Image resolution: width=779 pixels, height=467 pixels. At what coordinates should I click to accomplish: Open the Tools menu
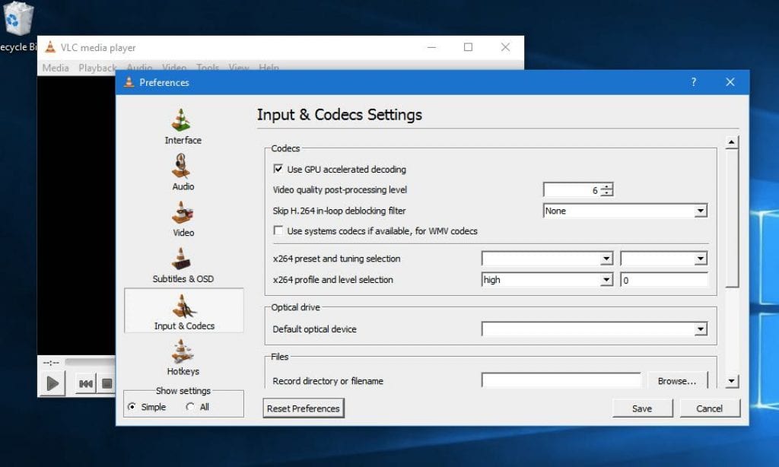point(207,68)
